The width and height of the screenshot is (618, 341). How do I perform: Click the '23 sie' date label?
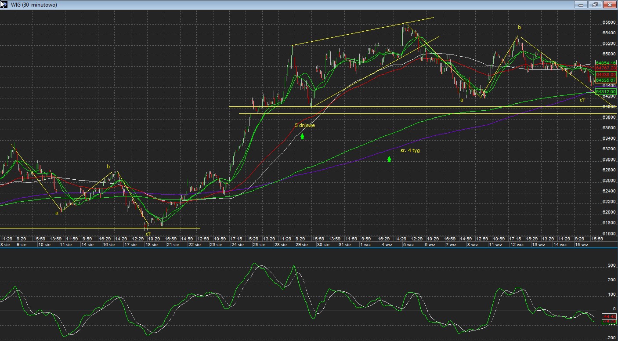(x=216, y=244)
